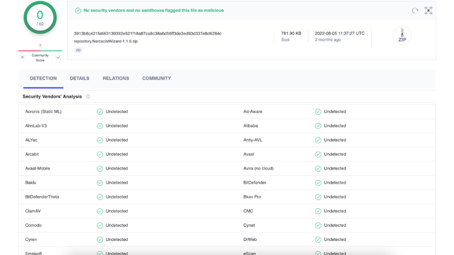Click the DrWeb vendor name
Screen dimensions: 454x255
click(x=250, y=239)
